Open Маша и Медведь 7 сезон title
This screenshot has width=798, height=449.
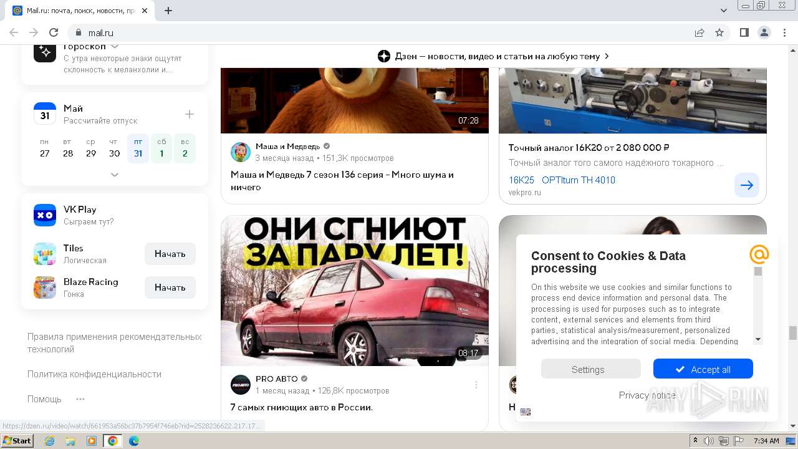coord(342,181)
